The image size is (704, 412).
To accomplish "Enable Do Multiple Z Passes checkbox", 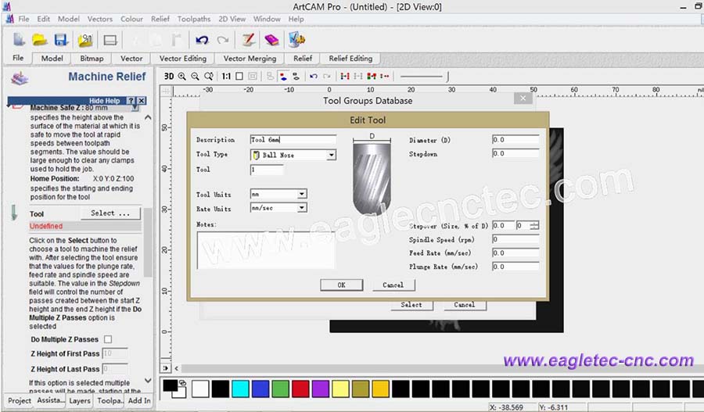I will [108, 339].
